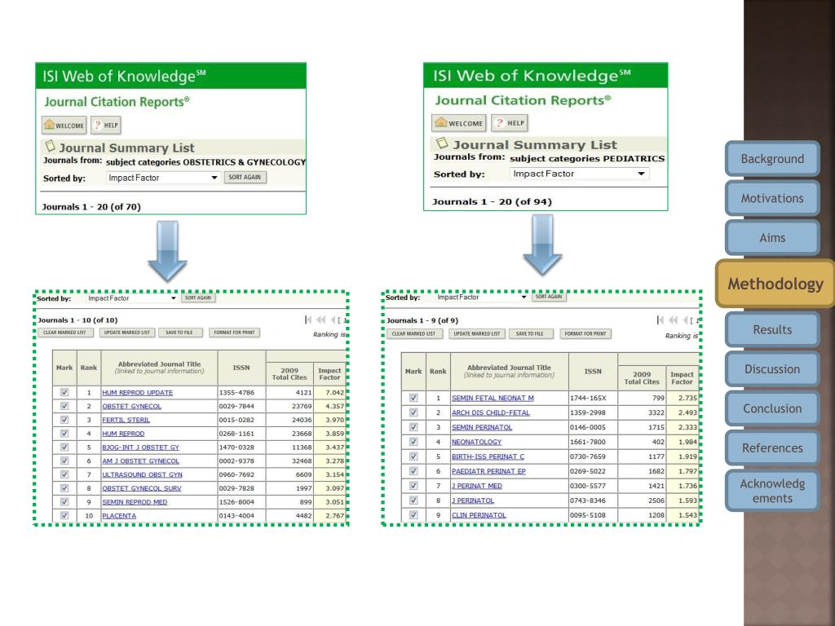835x626 pixels.
Task: Click Format For Print in the 10-journal table
Action: click(234, 333)
